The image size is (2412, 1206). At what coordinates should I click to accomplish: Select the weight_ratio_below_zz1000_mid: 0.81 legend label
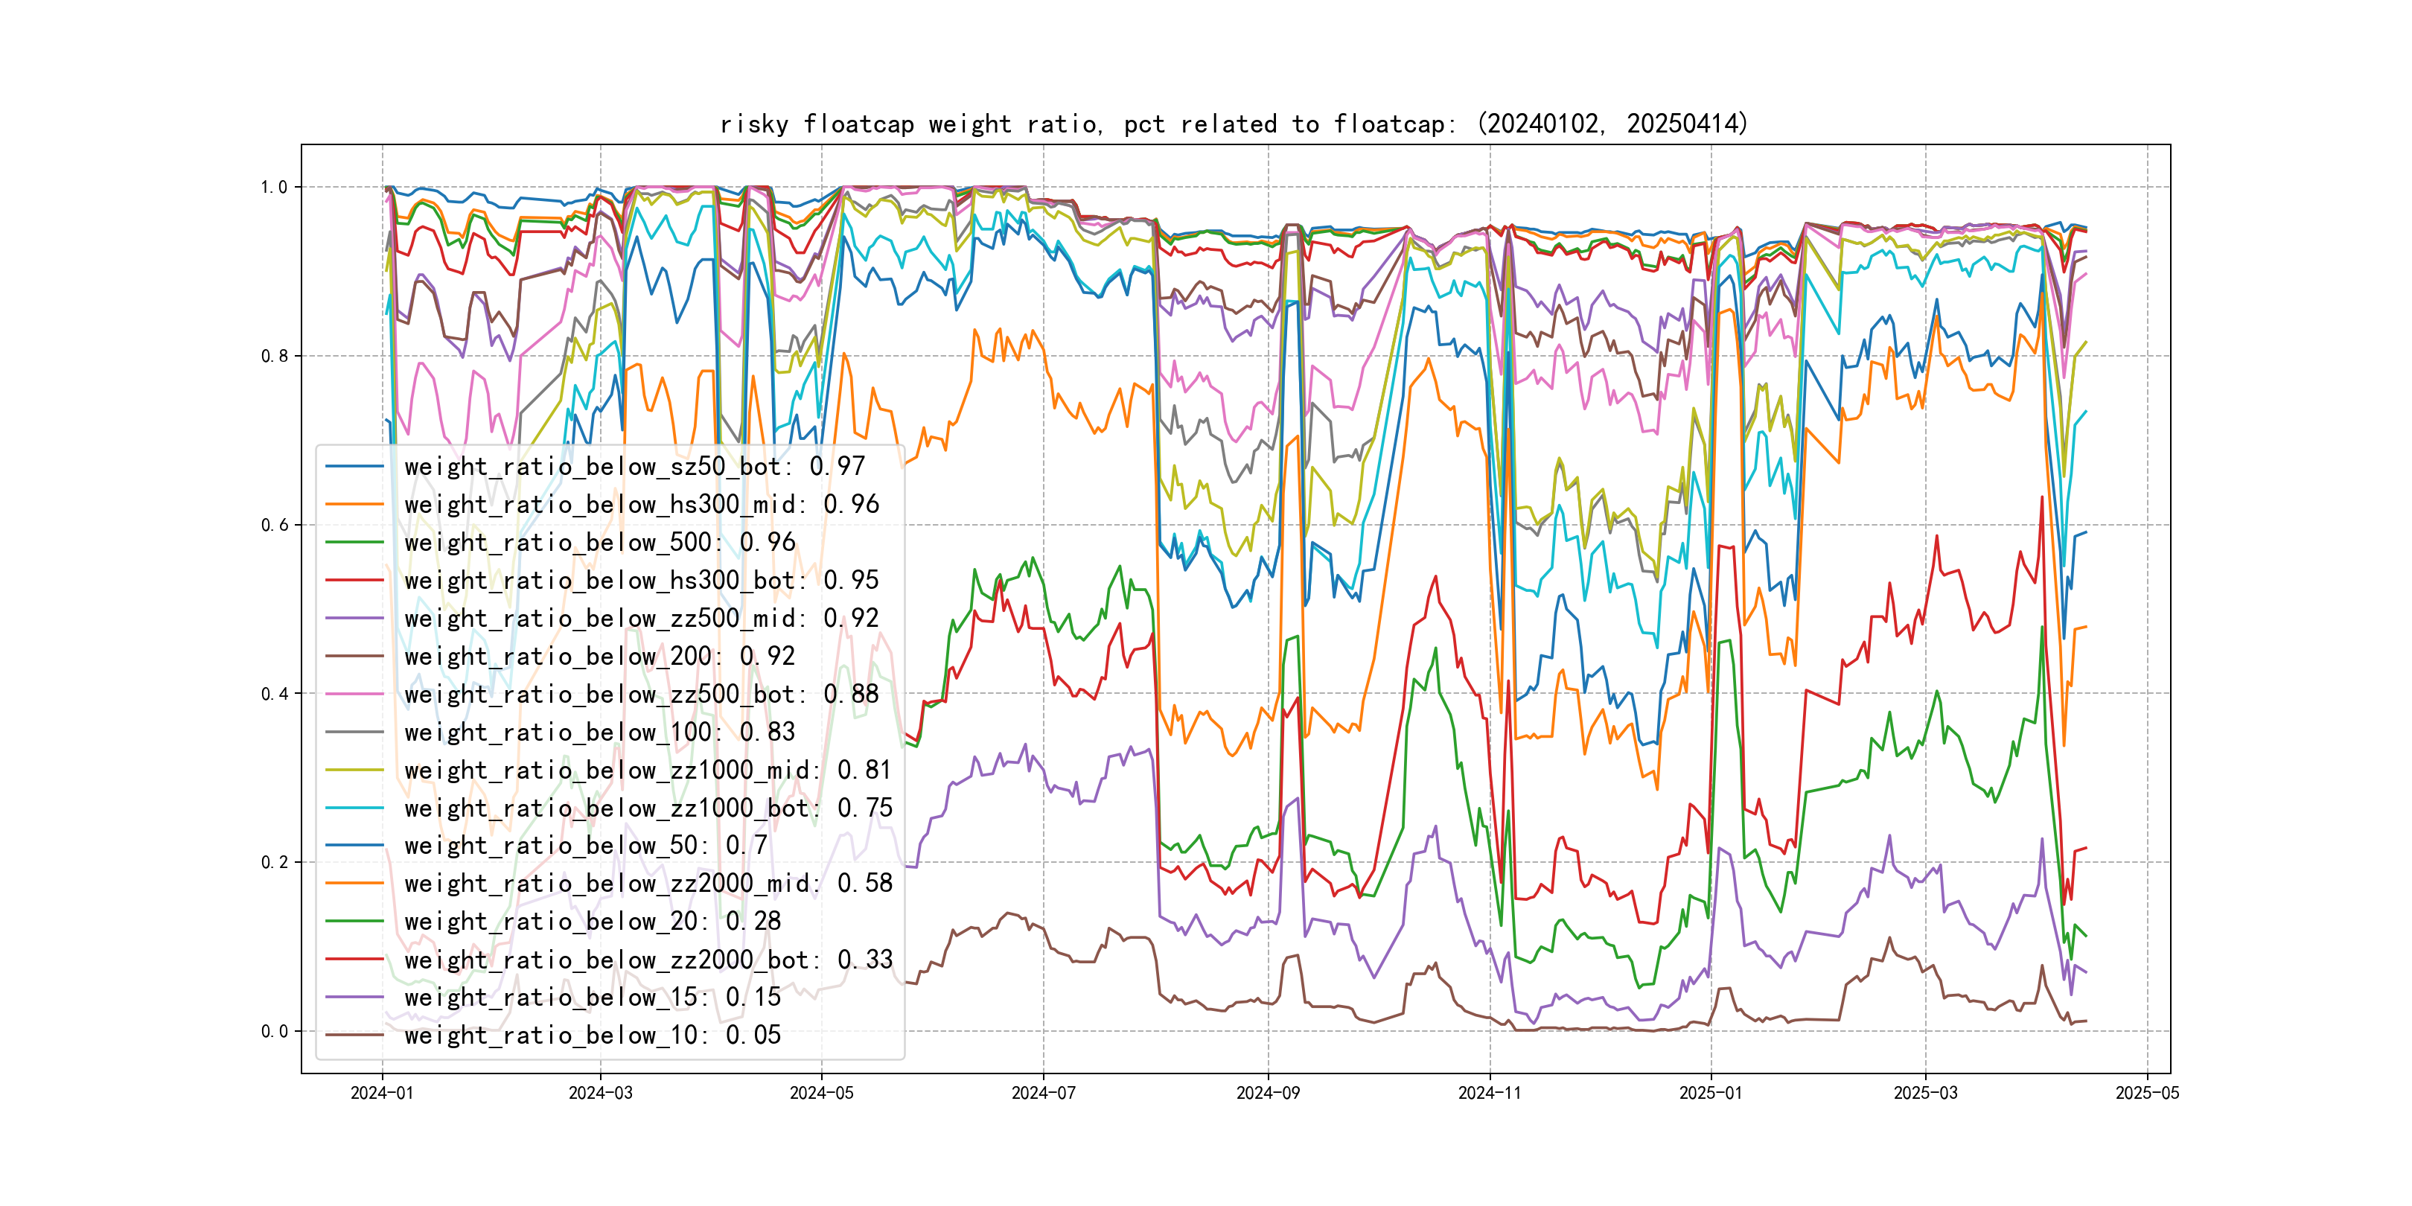(648, 770)
